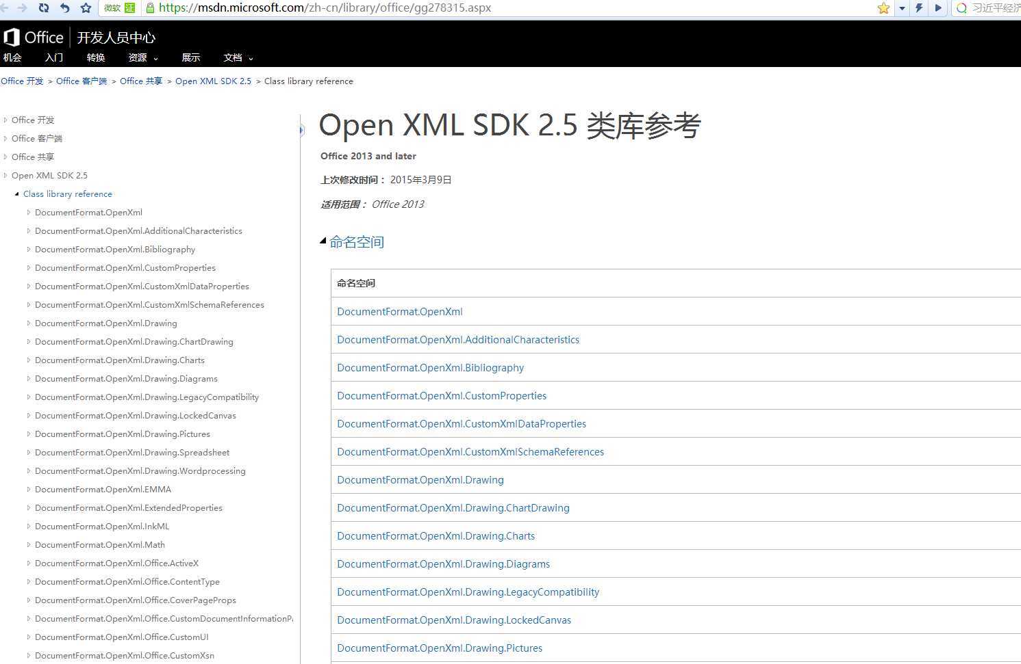1021x664 pixels.
Task: Collapse sidebar using the pane toggle handle
Action: [301, 129]
